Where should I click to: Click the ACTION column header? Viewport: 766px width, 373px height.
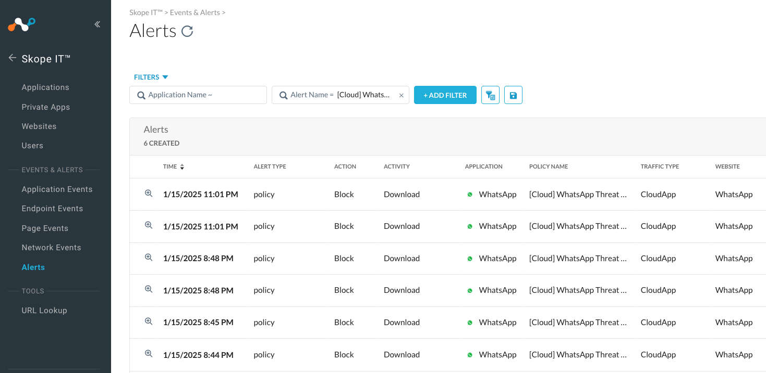coord(345,167)
